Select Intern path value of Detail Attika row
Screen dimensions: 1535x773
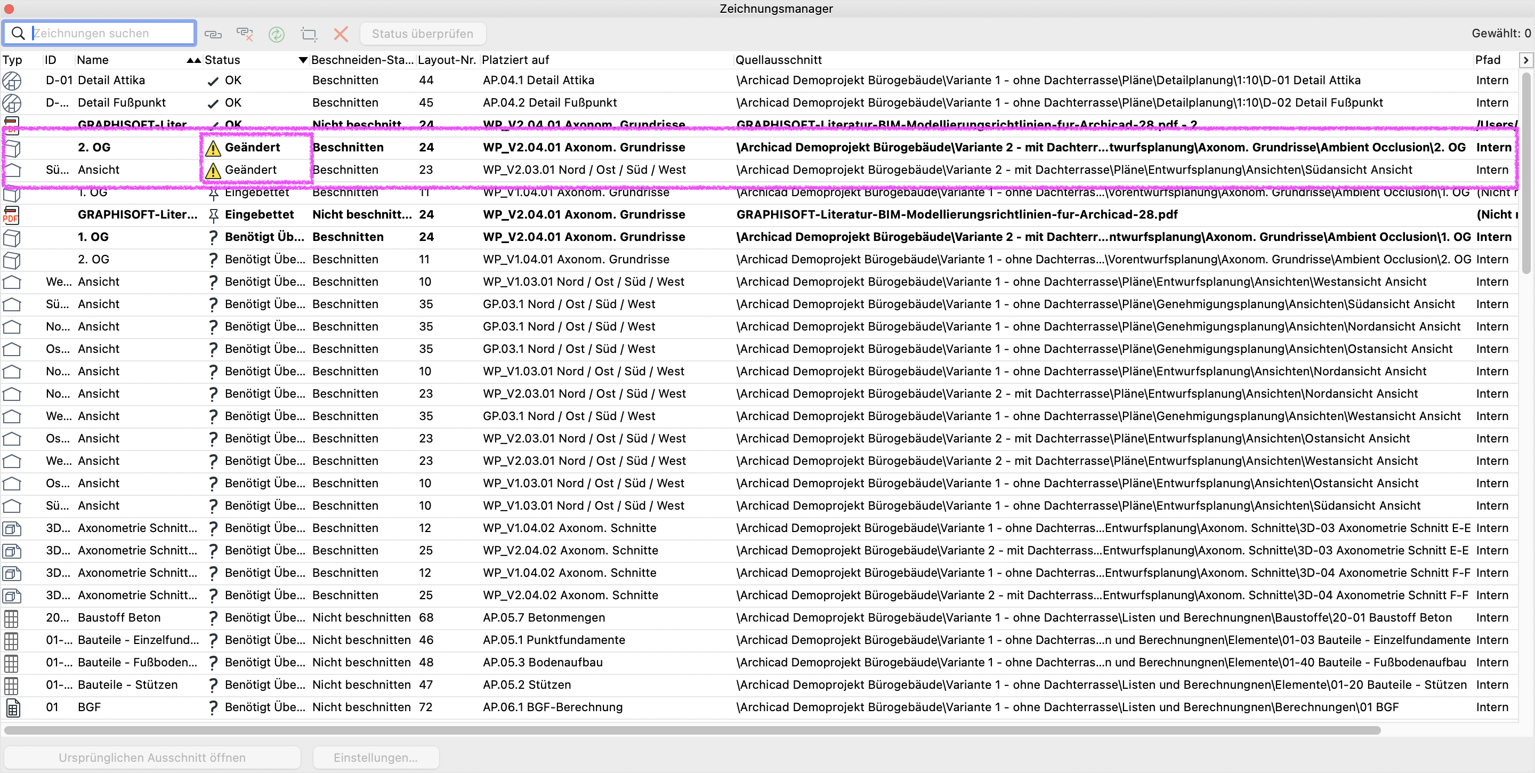[1492, 80]
